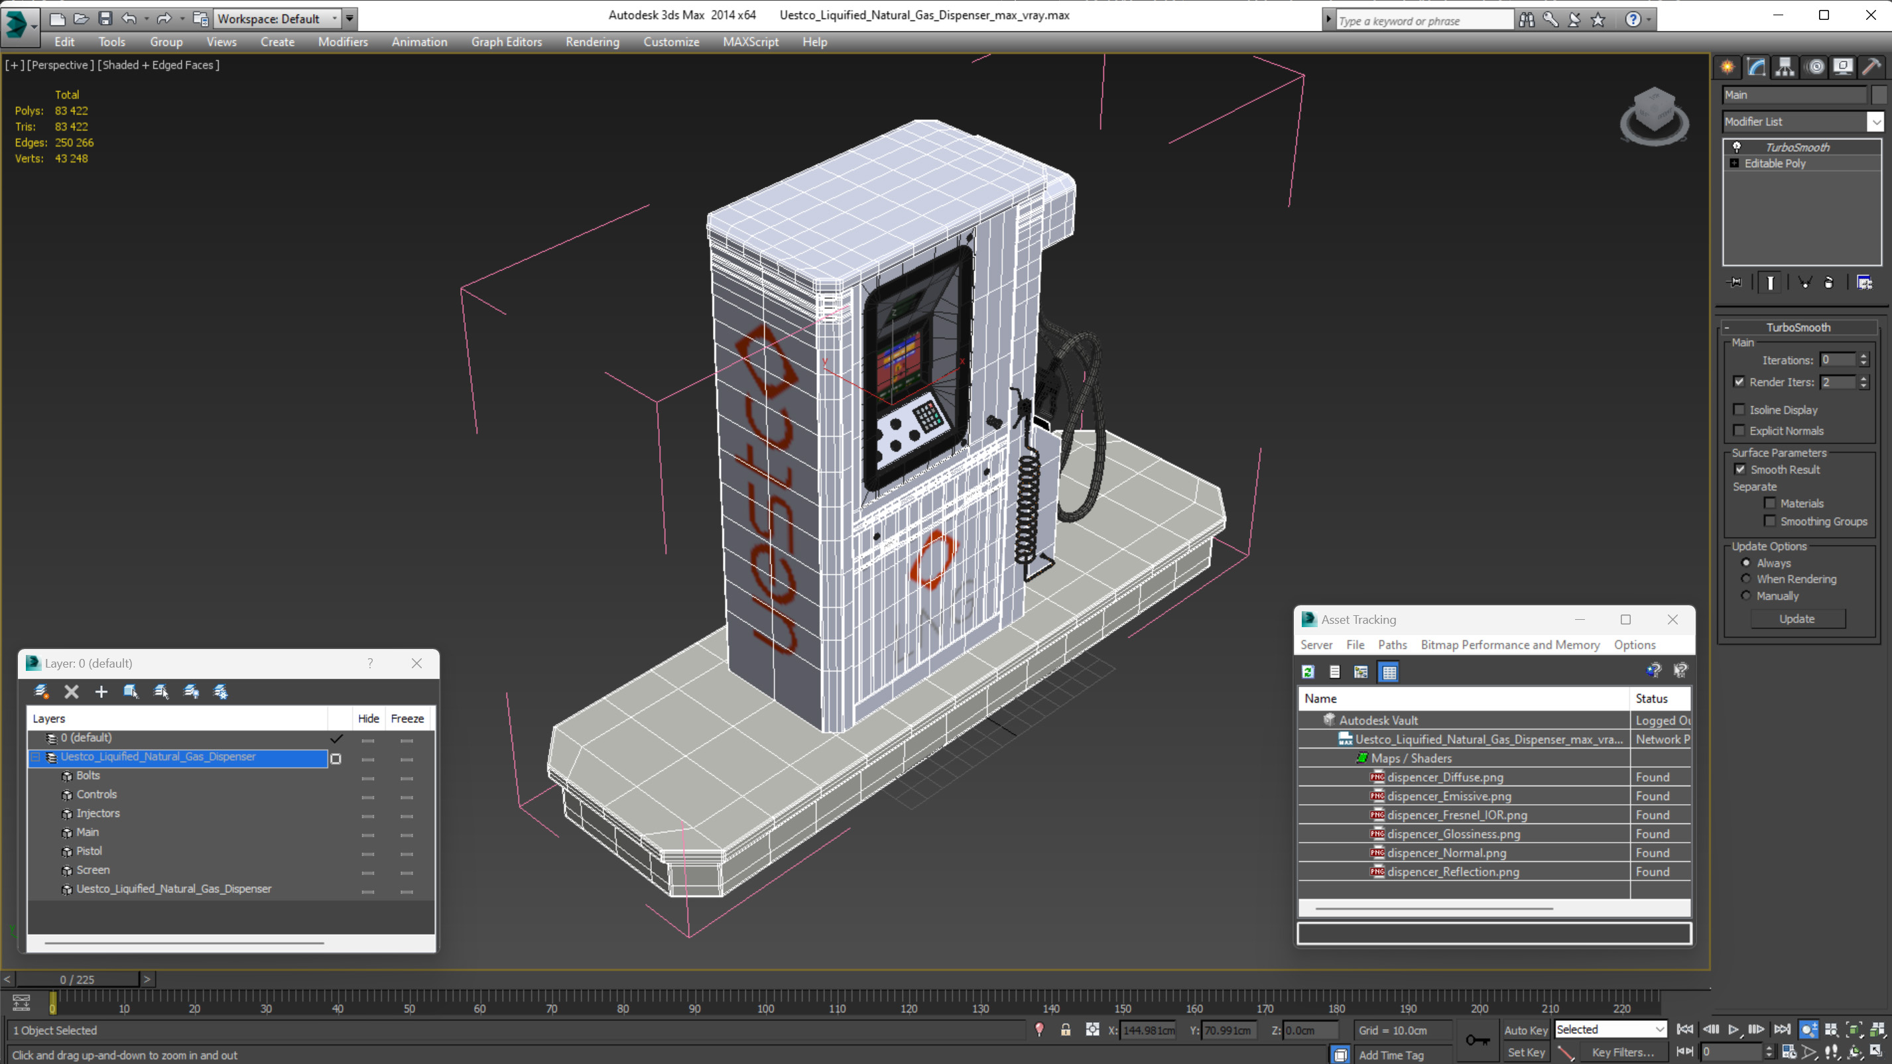This screenshot has width=1892, height=1064.
Task: Click the Shaded + Edged Faces viewport label
Action: (159, 64)
